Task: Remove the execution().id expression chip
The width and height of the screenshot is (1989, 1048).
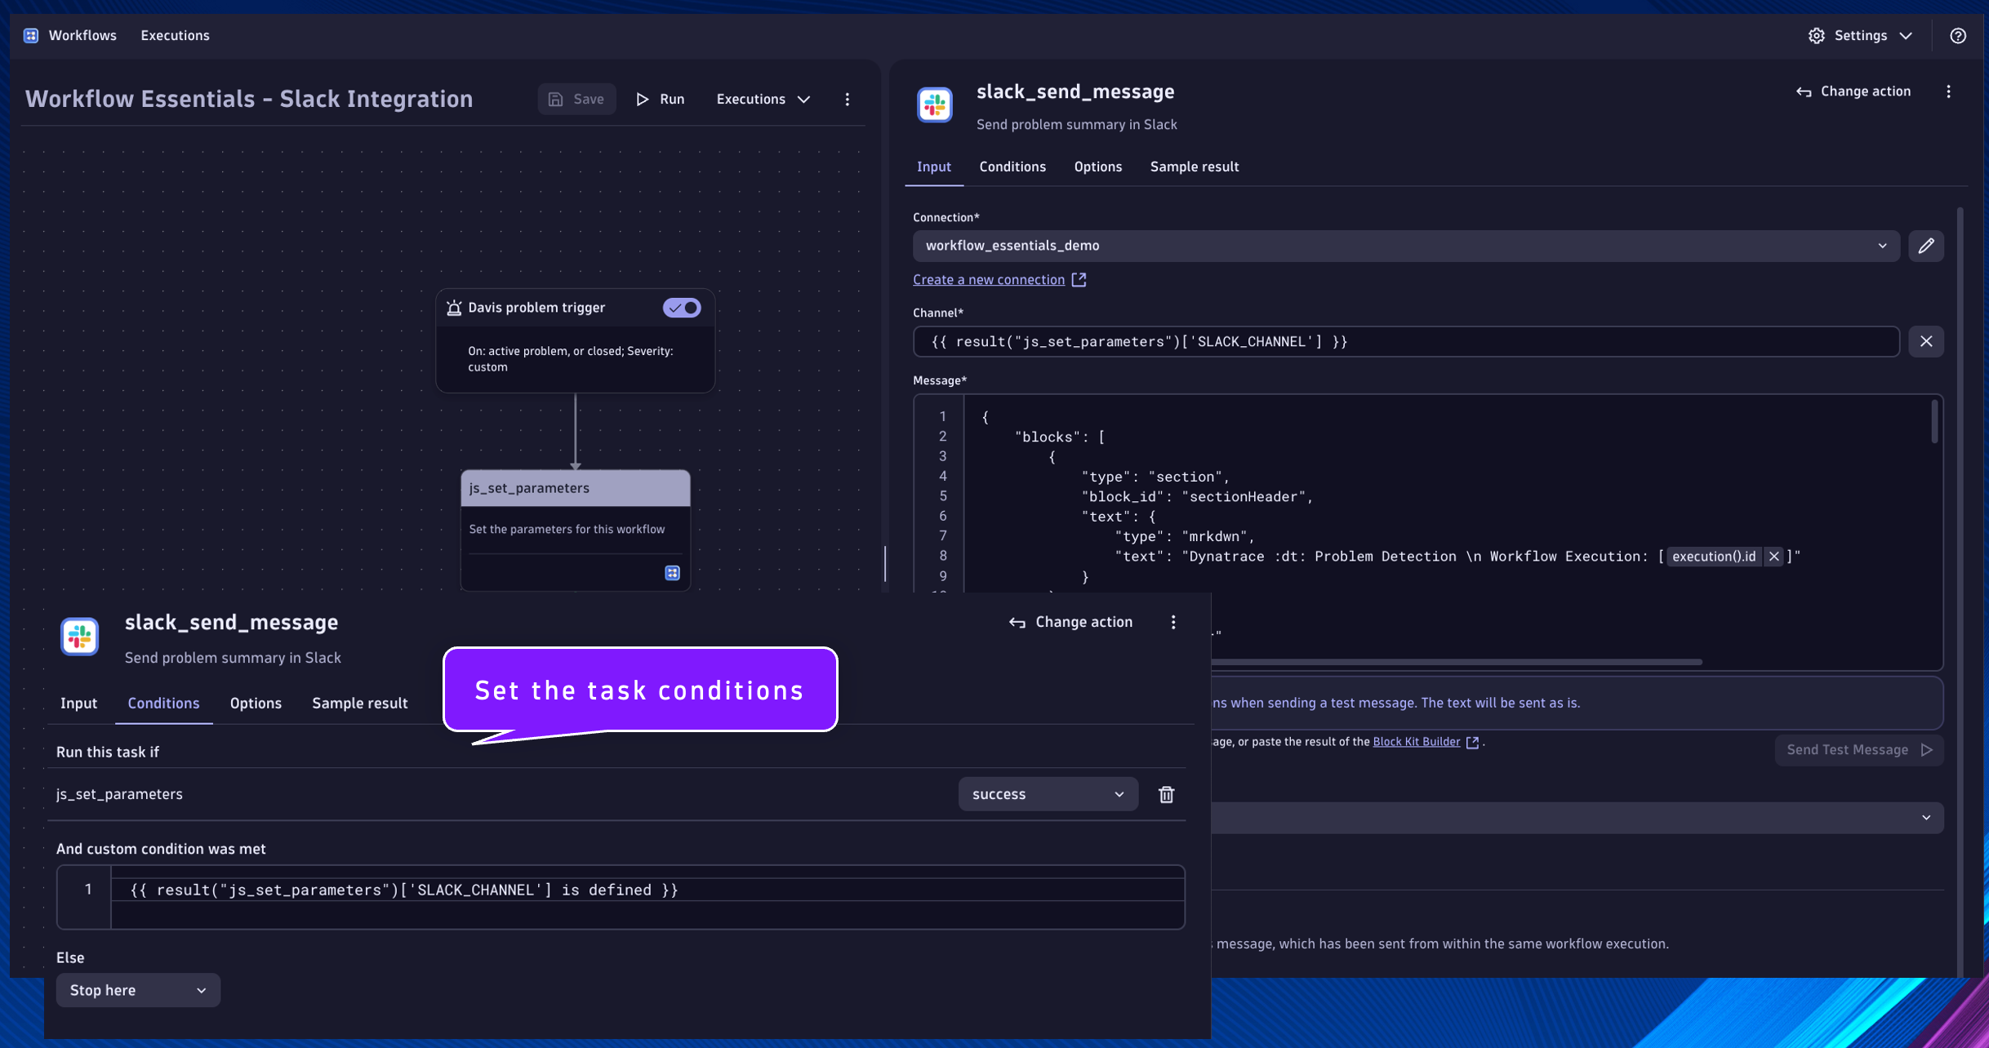Action: (x=1774, y=557)
